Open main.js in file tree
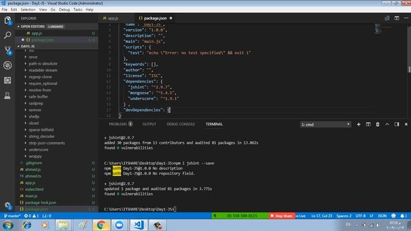The height and width of the screenshot is (231, 411). [x=31, y=196]
